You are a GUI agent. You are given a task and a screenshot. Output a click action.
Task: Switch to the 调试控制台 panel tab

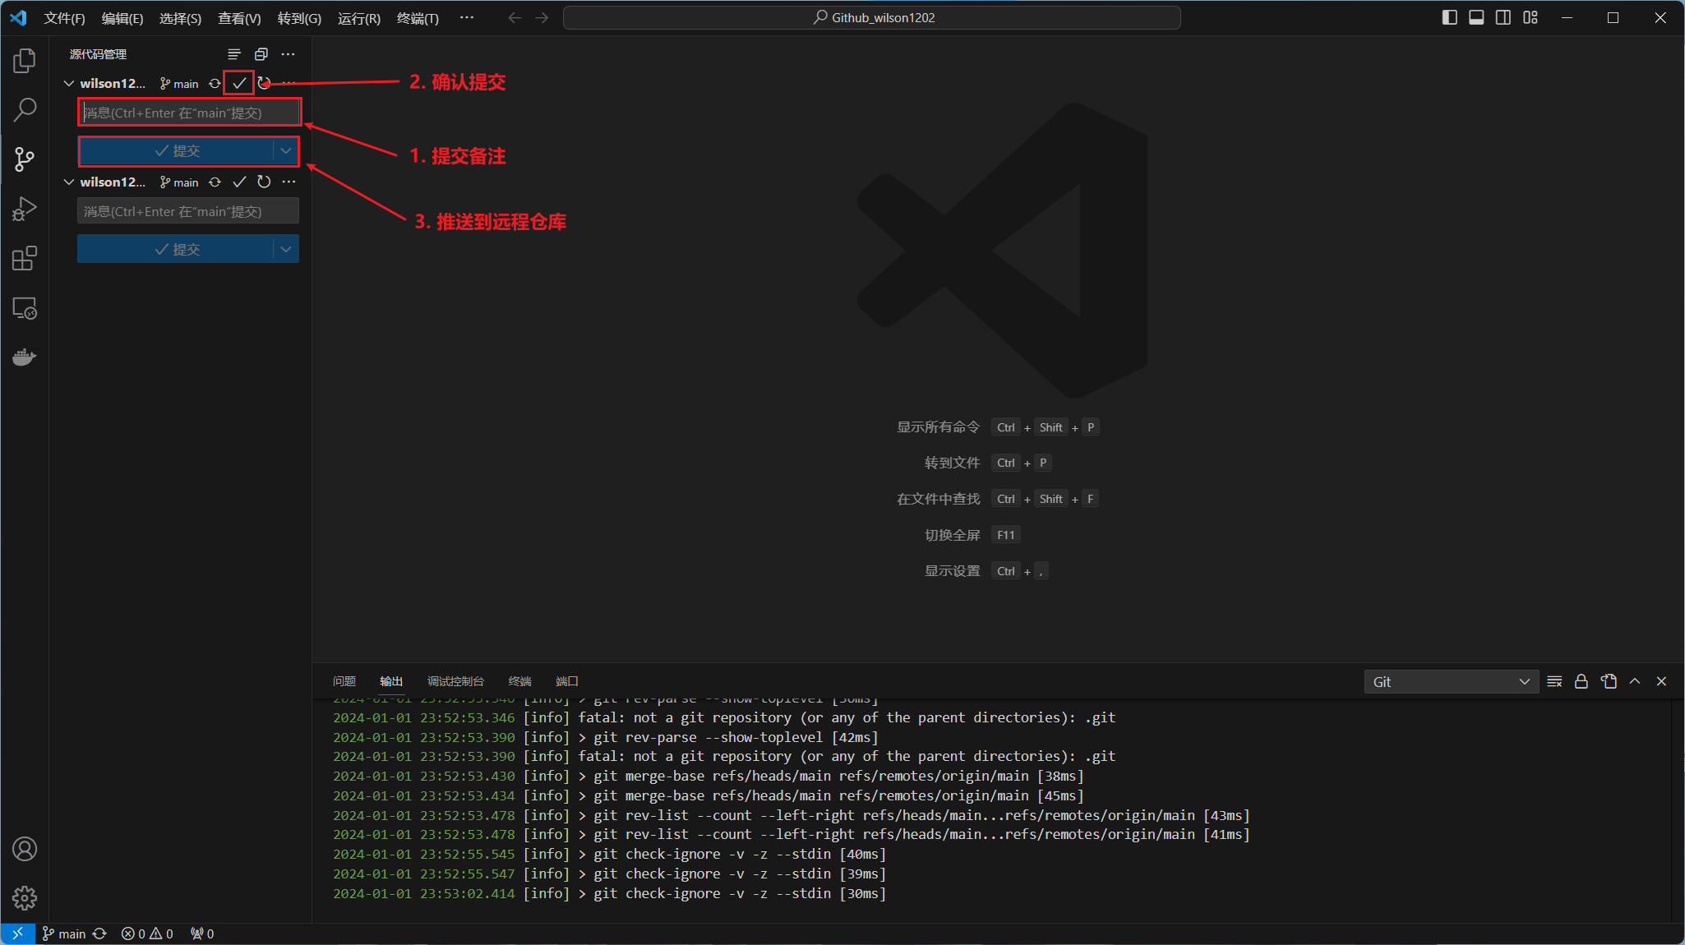click(x=455, y=681)
